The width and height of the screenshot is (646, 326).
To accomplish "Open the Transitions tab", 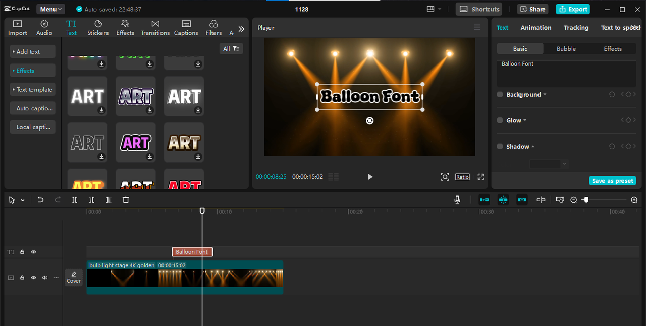I will tap(155, 28).
